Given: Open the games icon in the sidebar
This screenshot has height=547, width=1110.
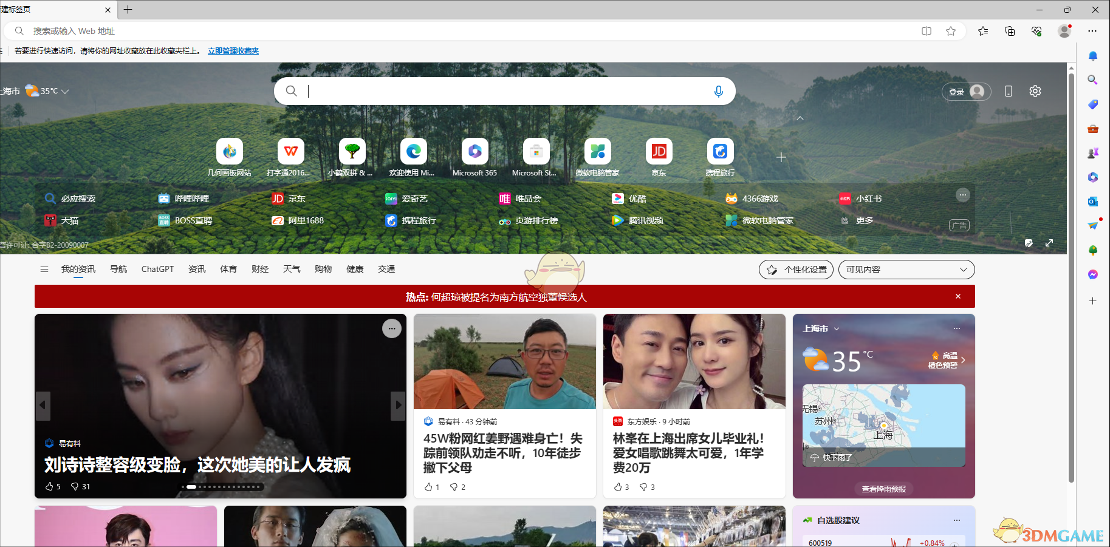Looking at the screenshot, I should [1092, 152].
